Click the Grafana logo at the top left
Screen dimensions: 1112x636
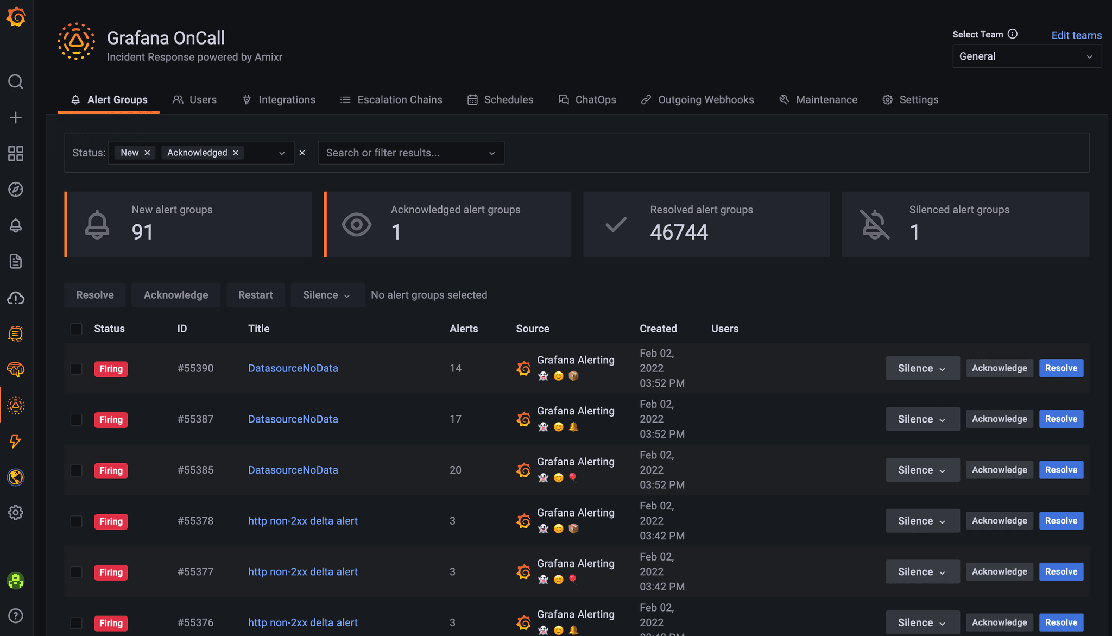16,16
